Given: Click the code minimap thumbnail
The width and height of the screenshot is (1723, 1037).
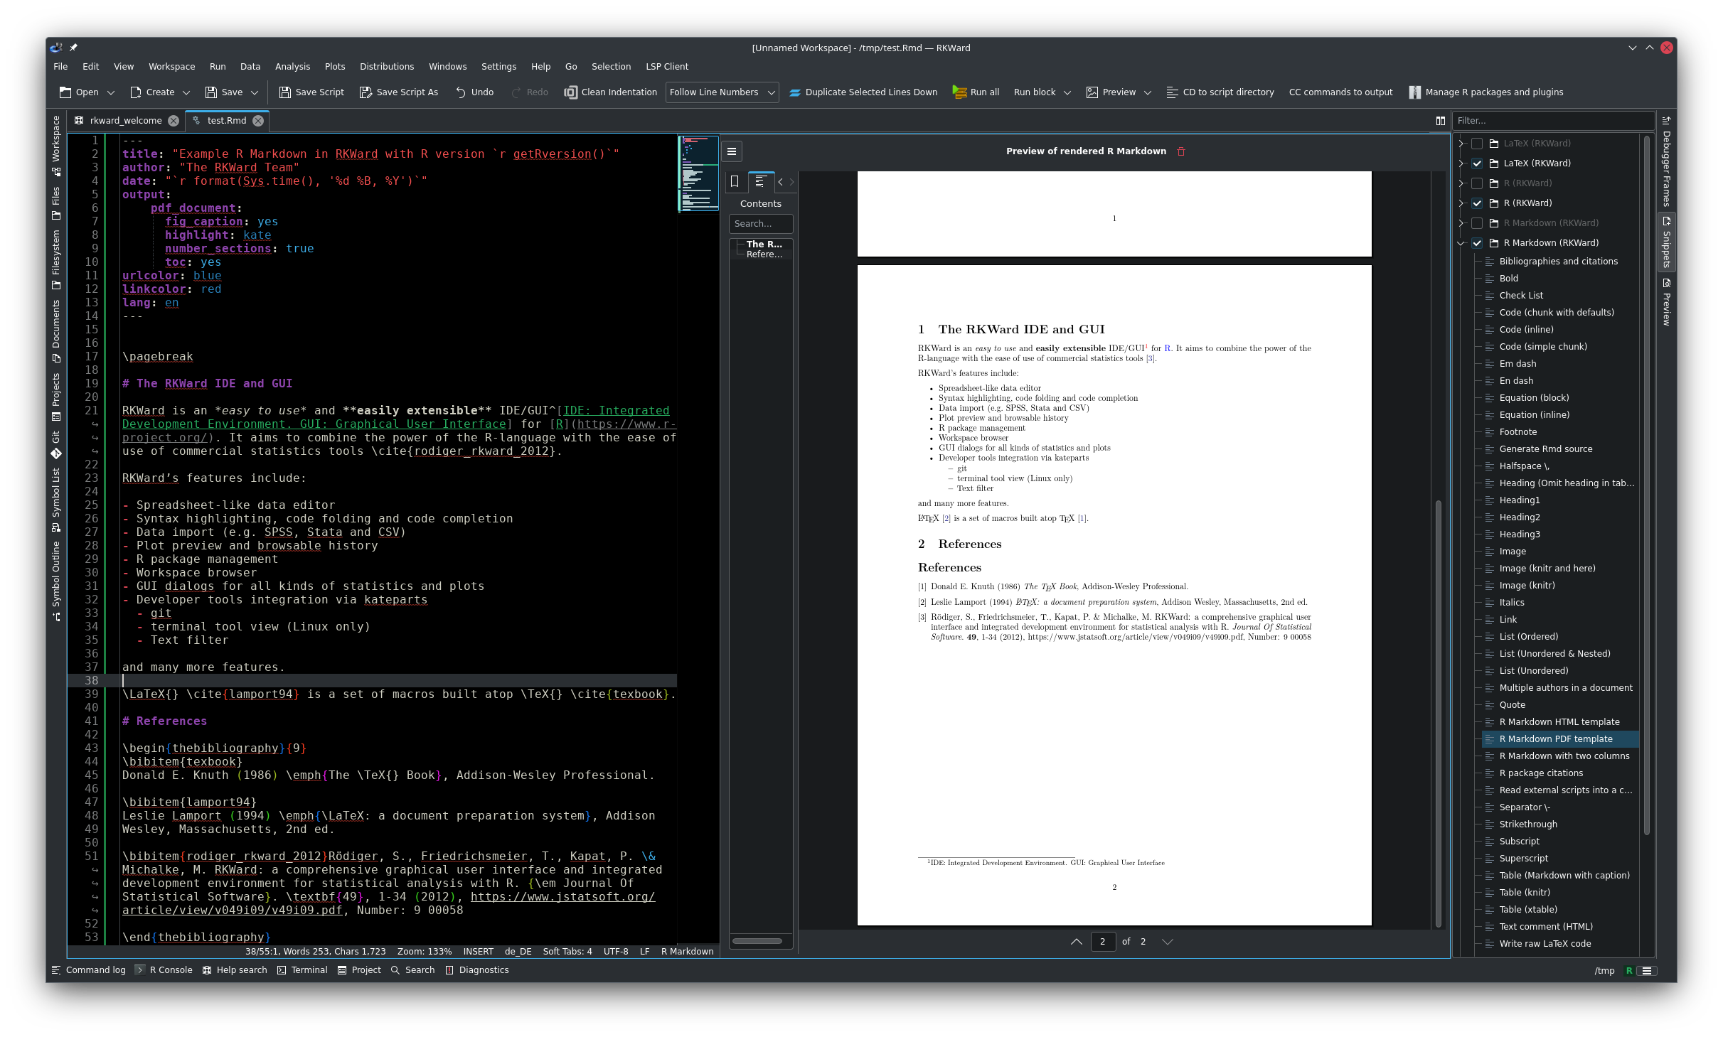Looking at the screenshot, I should 698,173.
